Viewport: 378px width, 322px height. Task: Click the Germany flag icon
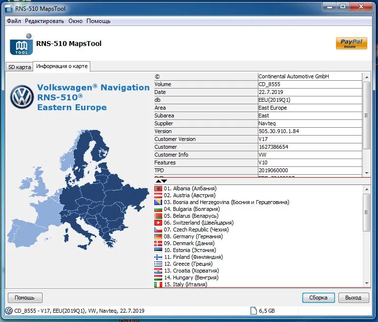tap(158, 236)
